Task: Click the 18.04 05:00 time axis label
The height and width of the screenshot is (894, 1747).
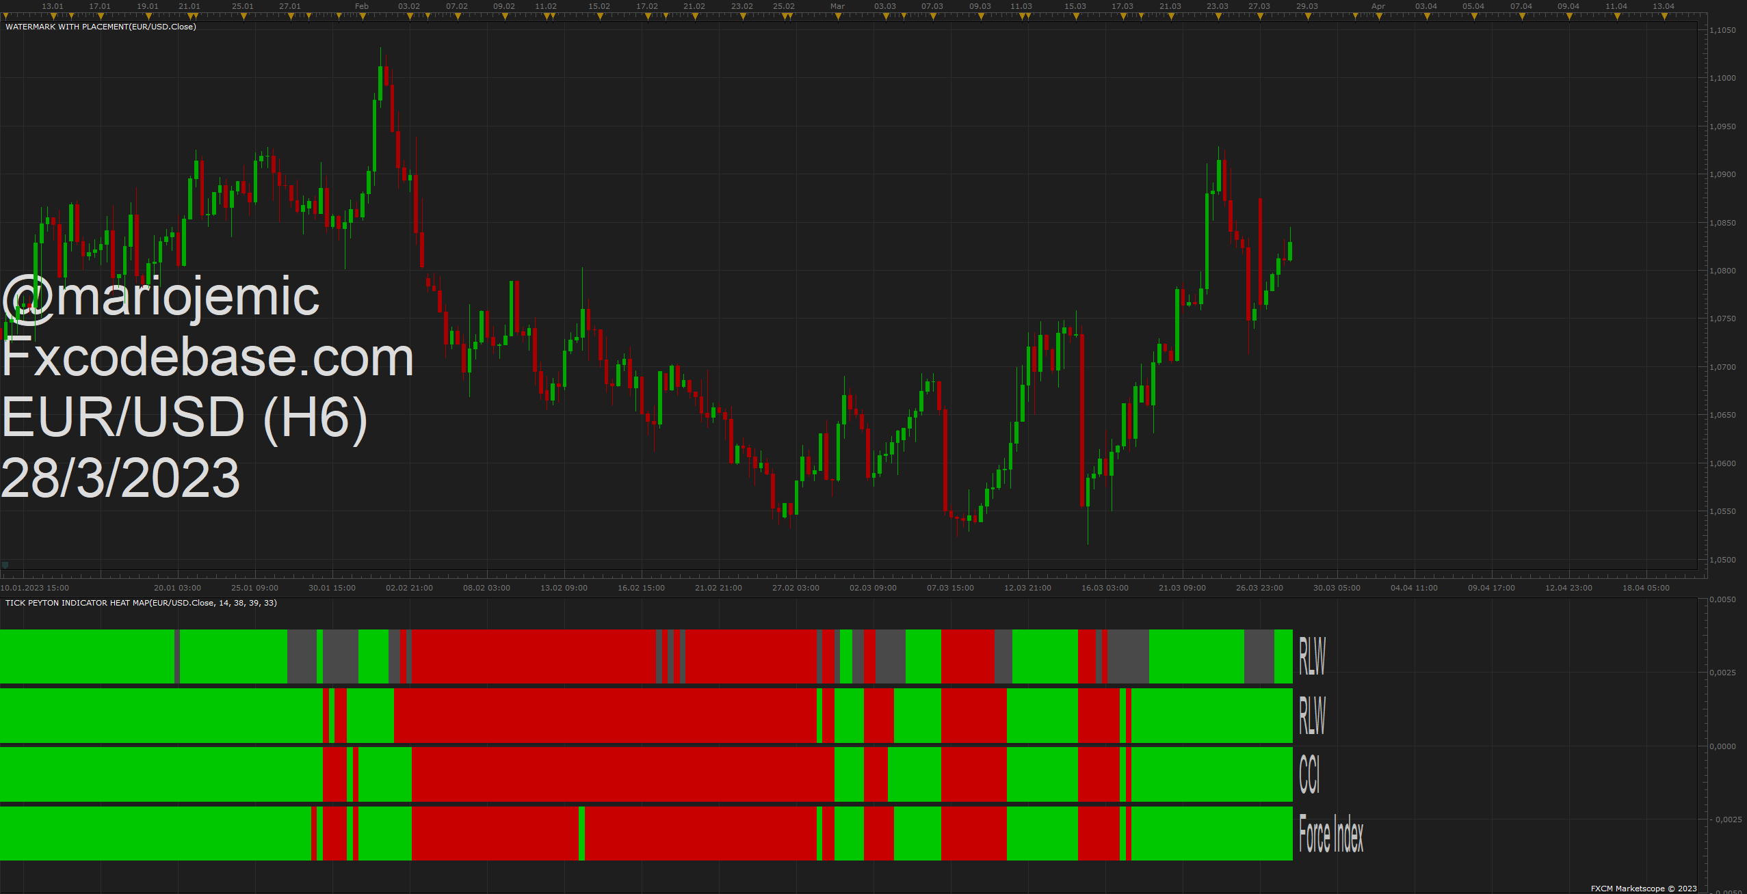Action: [1646, 588]
